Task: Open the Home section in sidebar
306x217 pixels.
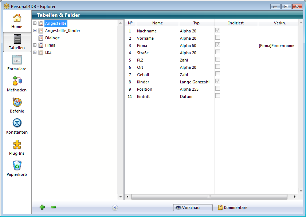Action: (17, 21)
